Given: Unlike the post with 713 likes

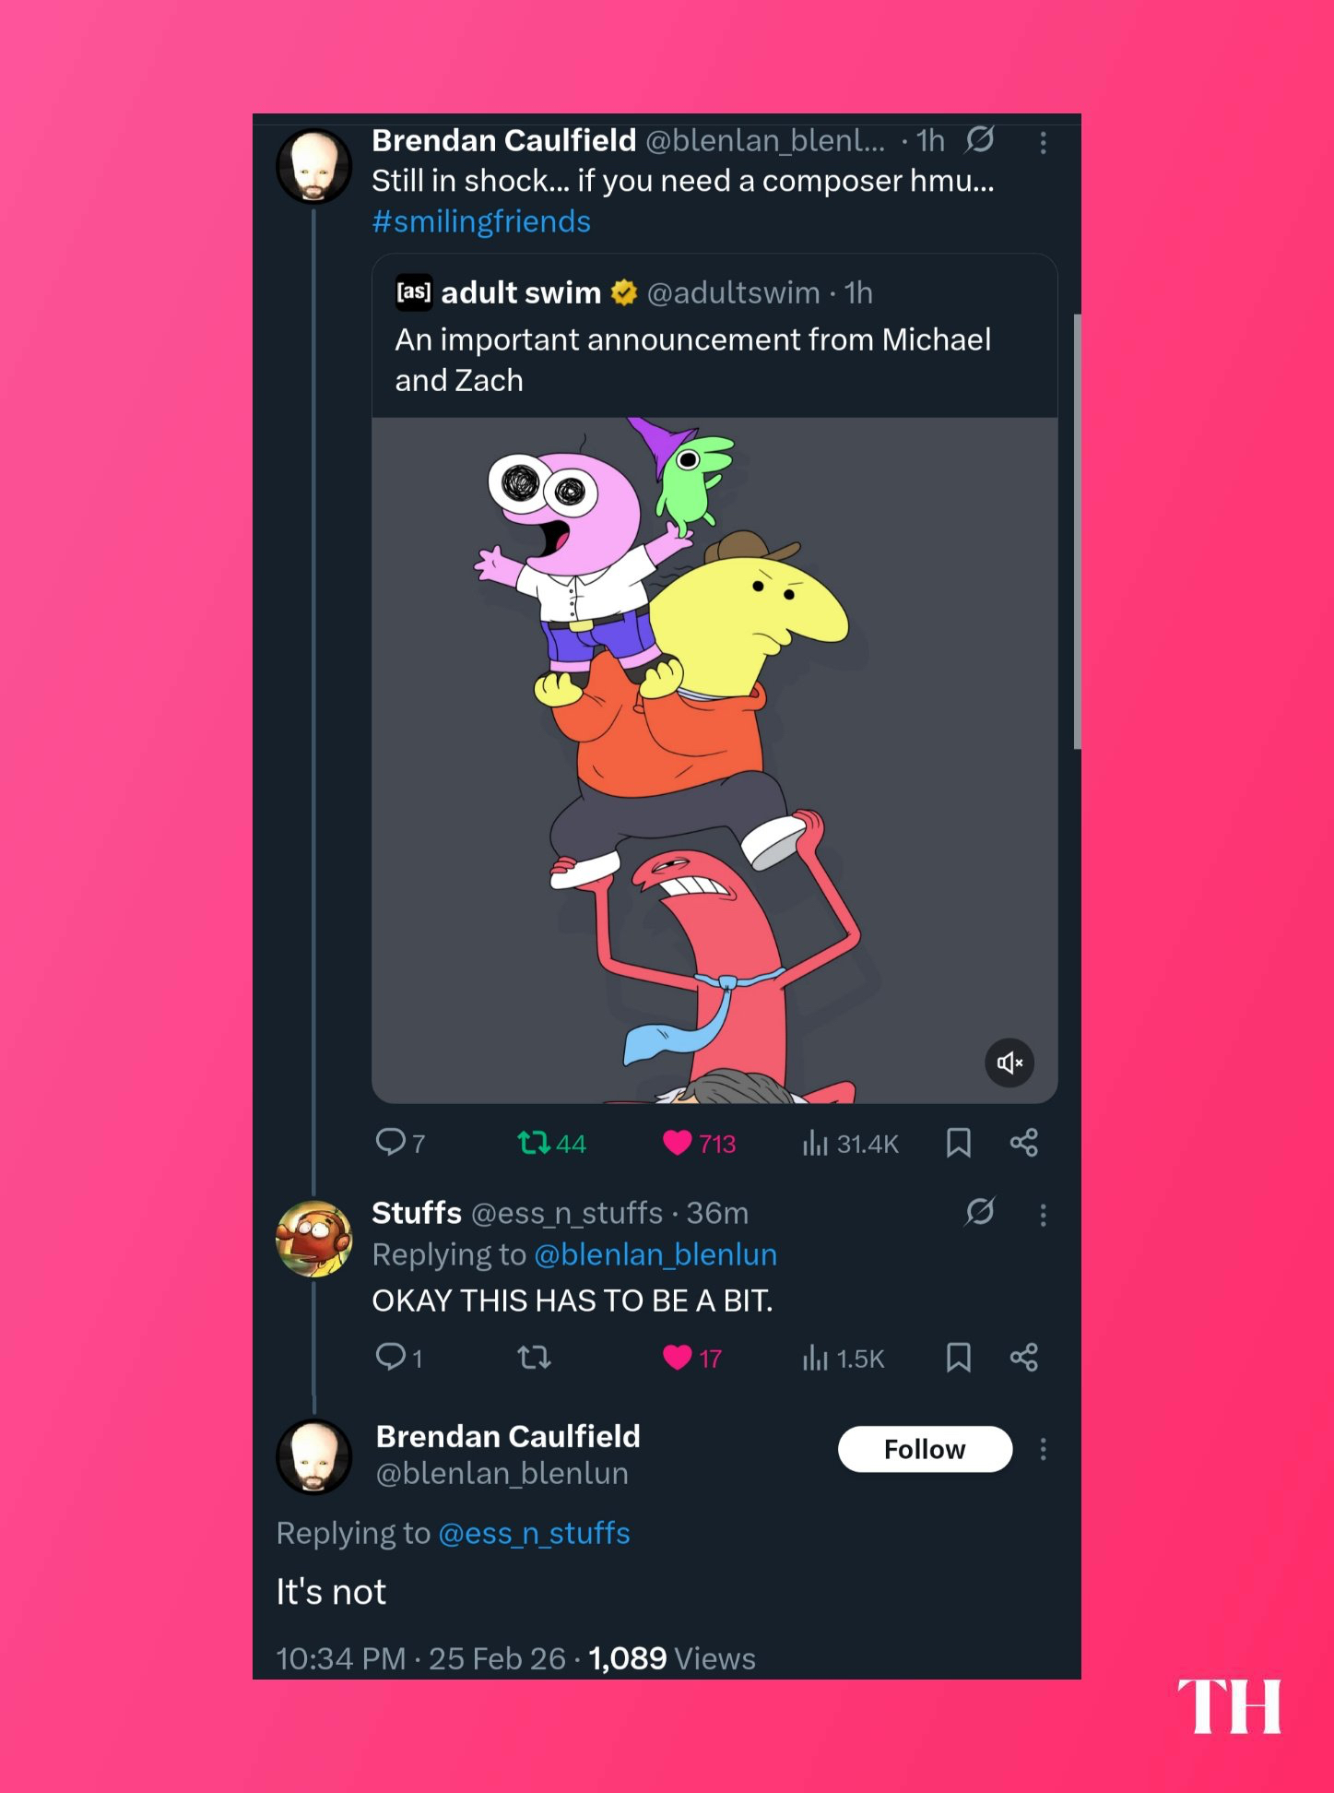Looking at the screenshot, I should click(x=699, y=1144).
